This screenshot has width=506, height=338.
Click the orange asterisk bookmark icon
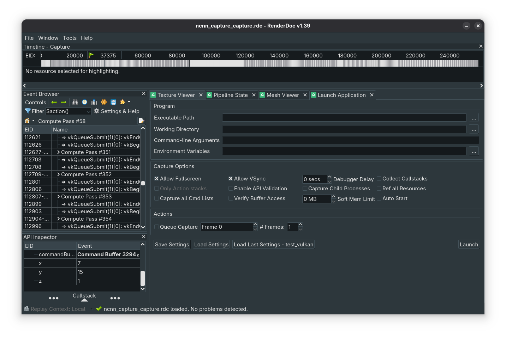coord(104,102)
